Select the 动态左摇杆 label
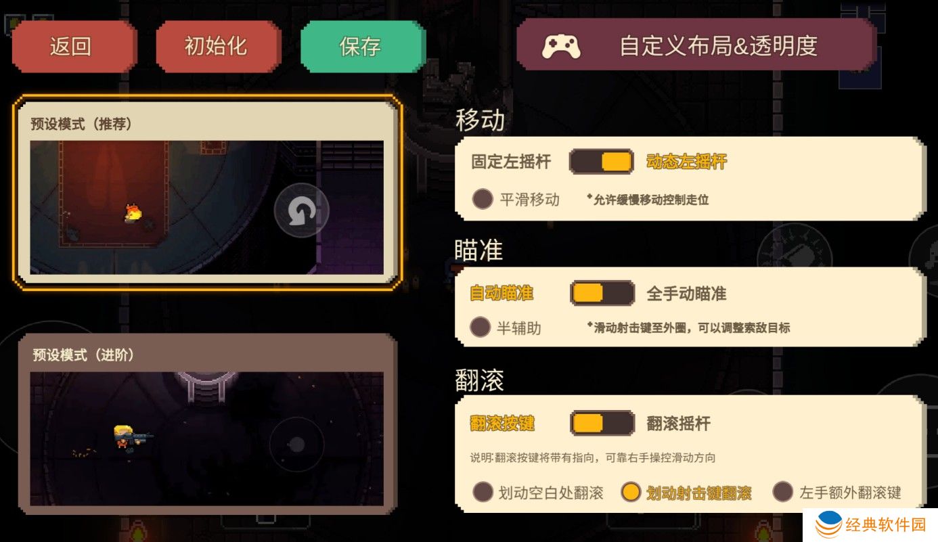938x542 pixels. (x=686, y=162)
